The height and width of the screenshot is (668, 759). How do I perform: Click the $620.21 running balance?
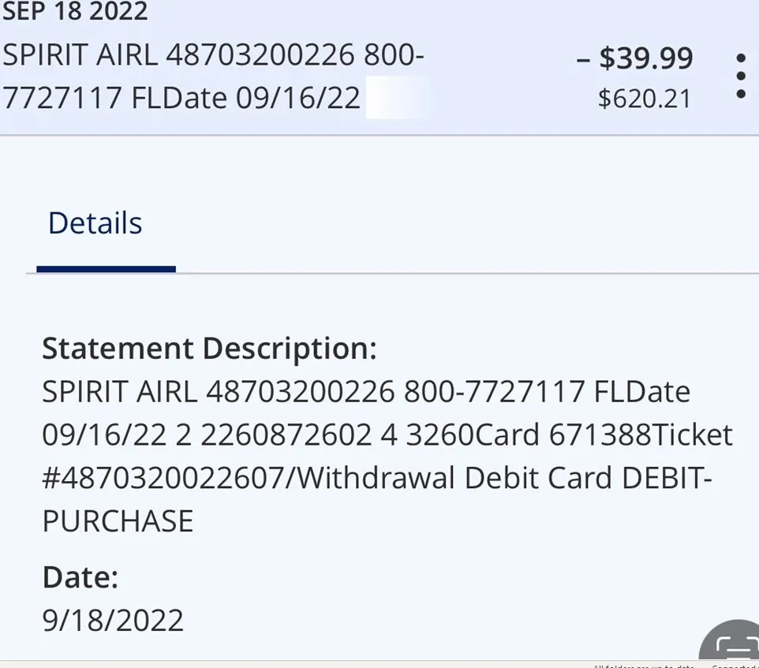[x=644, y=99]
